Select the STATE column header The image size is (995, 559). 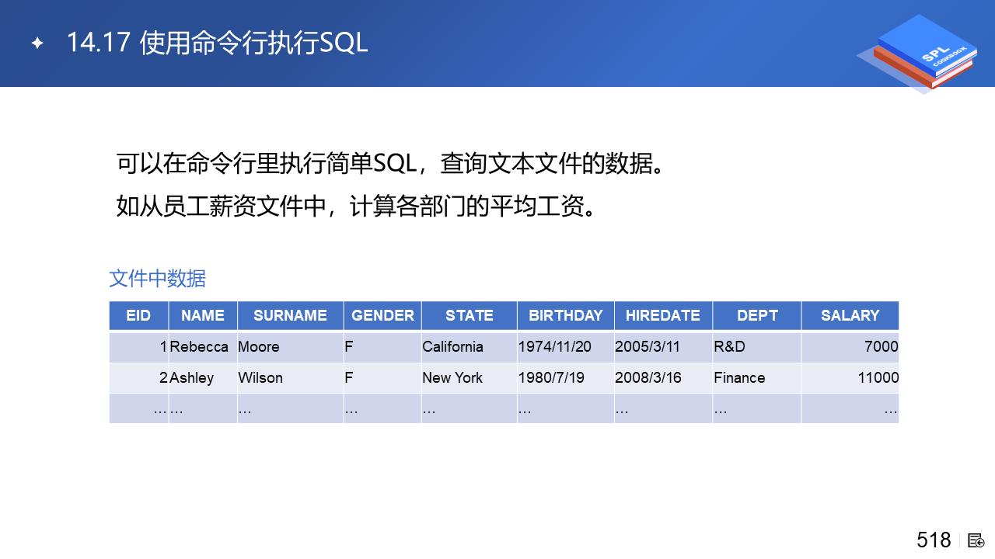tap(470, 315)
